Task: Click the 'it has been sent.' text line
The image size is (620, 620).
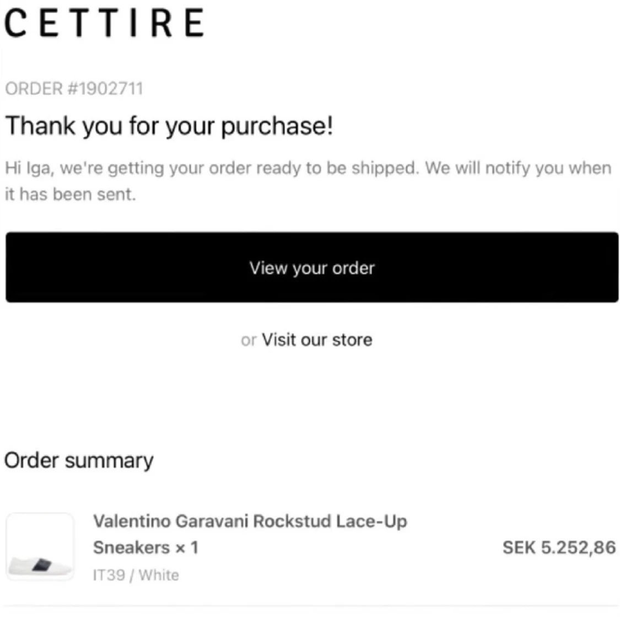Action: tap(71, 194)
